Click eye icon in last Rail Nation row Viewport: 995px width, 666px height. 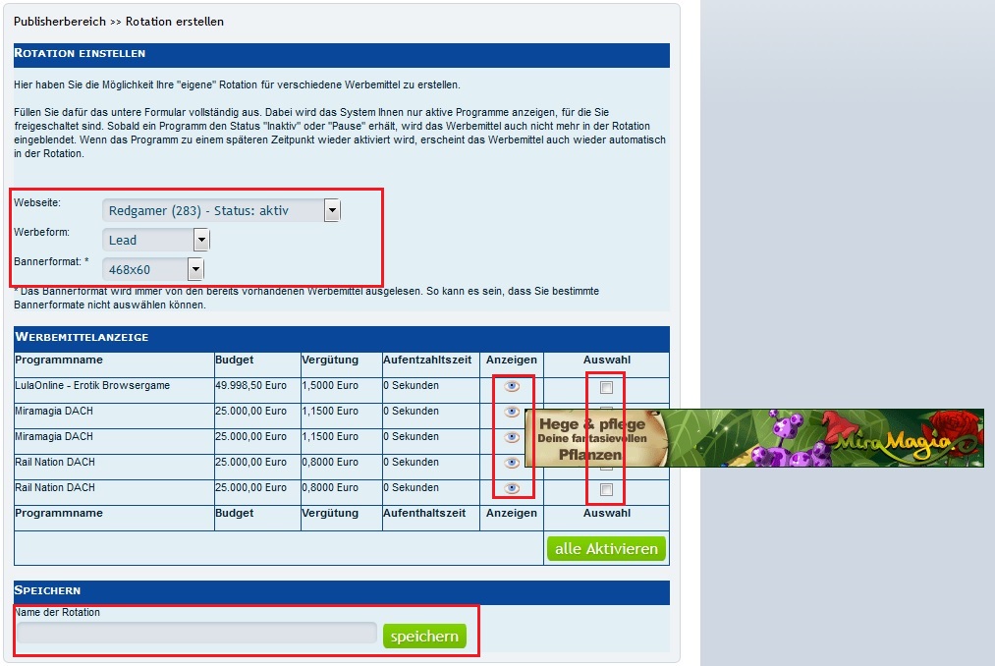(512, 488)
